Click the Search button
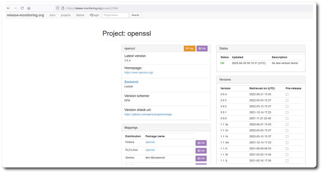322x173 pixels. [135, 15]
